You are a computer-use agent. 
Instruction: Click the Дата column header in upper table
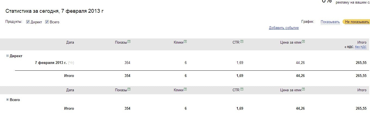(x=70, y=42)
